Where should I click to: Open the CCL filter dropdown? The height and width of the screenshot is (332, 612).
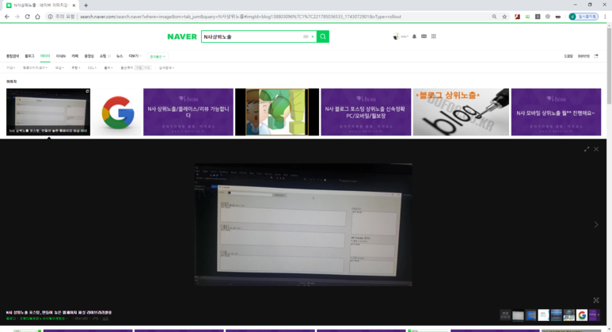tap(92, 68)
